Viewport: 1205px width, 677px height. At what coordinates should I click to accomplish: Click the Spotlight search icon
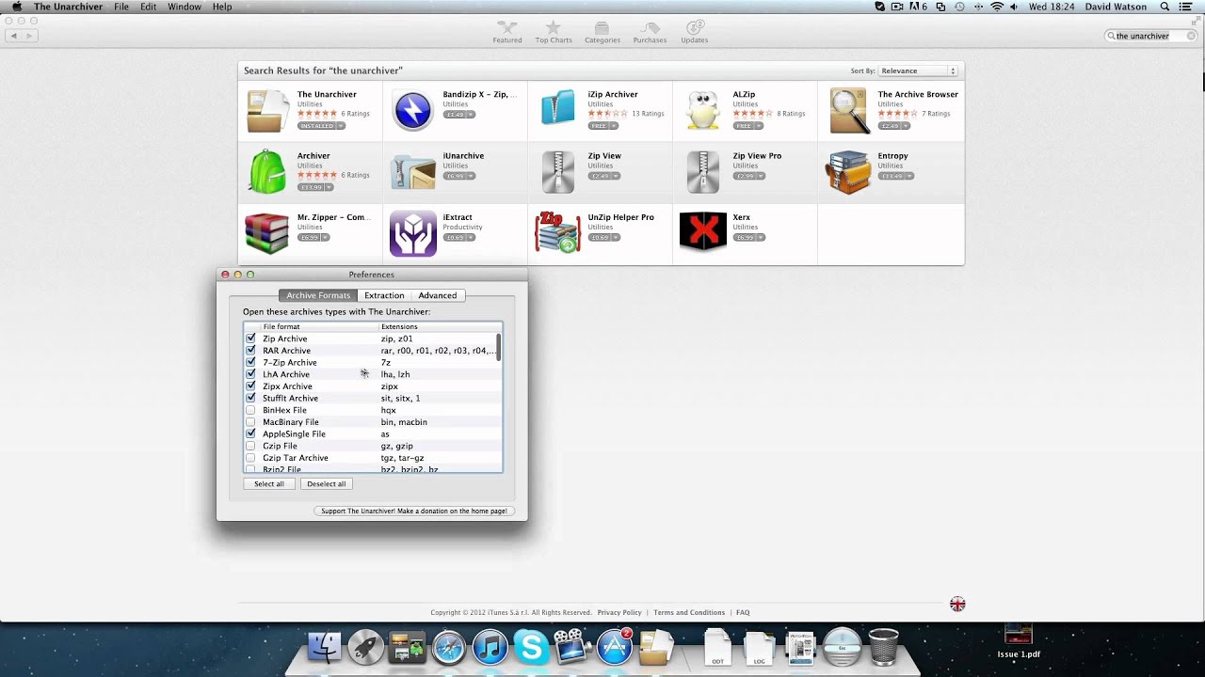pos(1163,7)
